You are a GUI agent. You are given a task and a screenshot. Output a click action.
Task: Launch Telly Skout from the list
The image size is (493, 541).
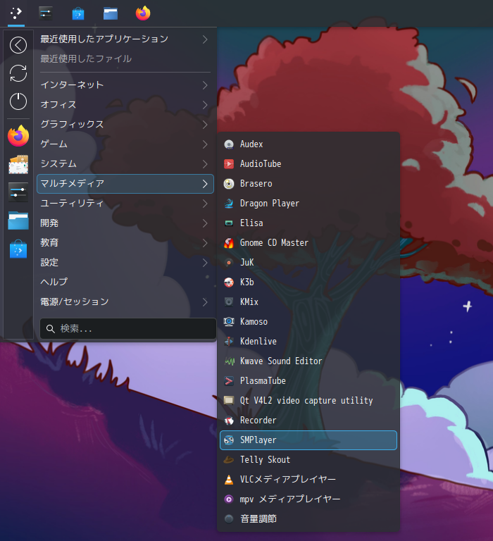coord(308,460)
